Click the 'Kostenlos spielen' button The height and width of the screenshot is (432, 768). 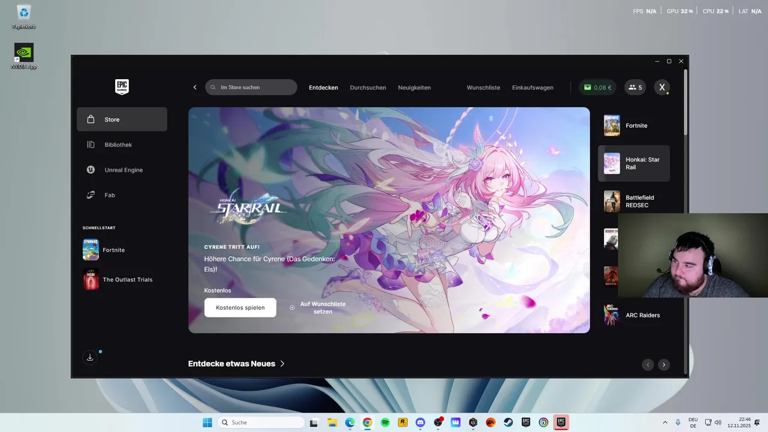(240, 308)
